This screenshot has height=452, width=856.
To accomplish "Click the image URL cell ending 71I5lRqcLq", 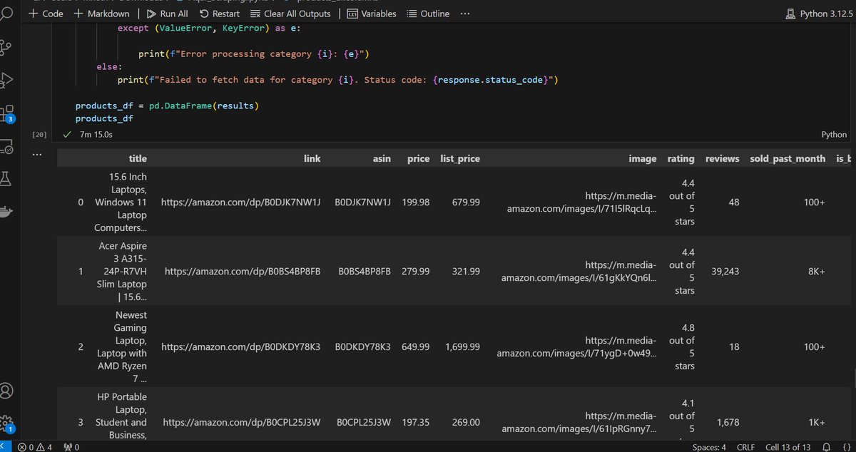I will [x=581, y=202].
